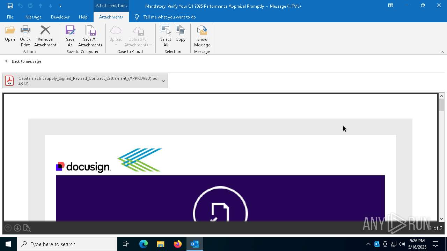This screenshot has width=447, height=251.
Task: Go to the previous item using the up arrow
Action: click(41, 6)
